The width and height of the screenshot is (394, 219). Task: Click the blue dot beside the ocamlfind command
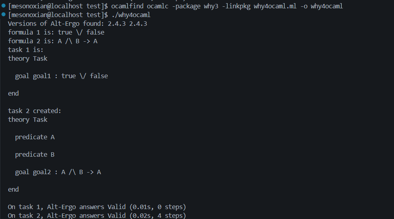(3, 6)
